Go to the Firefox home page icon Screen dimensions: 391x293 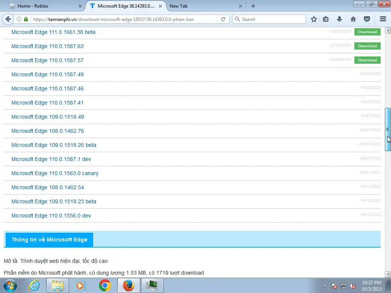[x=353, y=19]
